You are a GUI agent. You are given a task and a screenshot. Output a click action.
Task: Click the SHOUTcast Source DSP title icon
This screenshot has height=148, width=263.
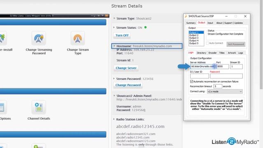pyautogui.click(x=186, y=16)
